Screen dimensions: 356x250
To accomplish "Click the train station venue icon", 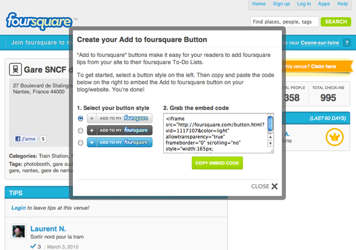I will (x=15, y=69).
